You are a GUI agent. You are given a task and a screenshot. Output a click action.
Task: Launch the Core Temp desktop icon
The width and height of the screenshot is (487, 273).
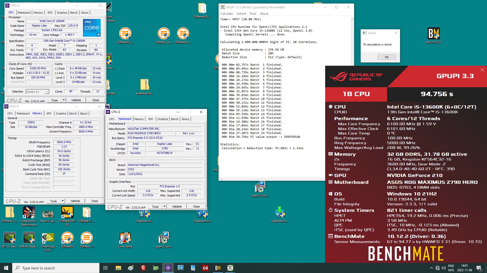[125, 240]
